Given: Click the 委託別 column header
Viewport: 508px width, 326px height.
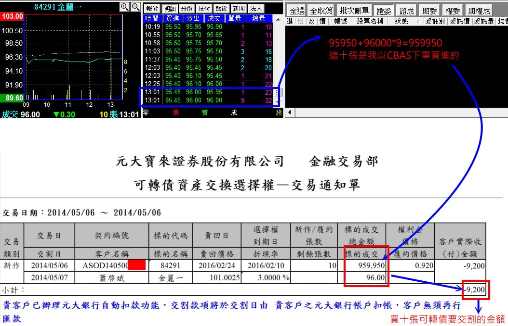Looking at the screenshot, I should point(435,21).
